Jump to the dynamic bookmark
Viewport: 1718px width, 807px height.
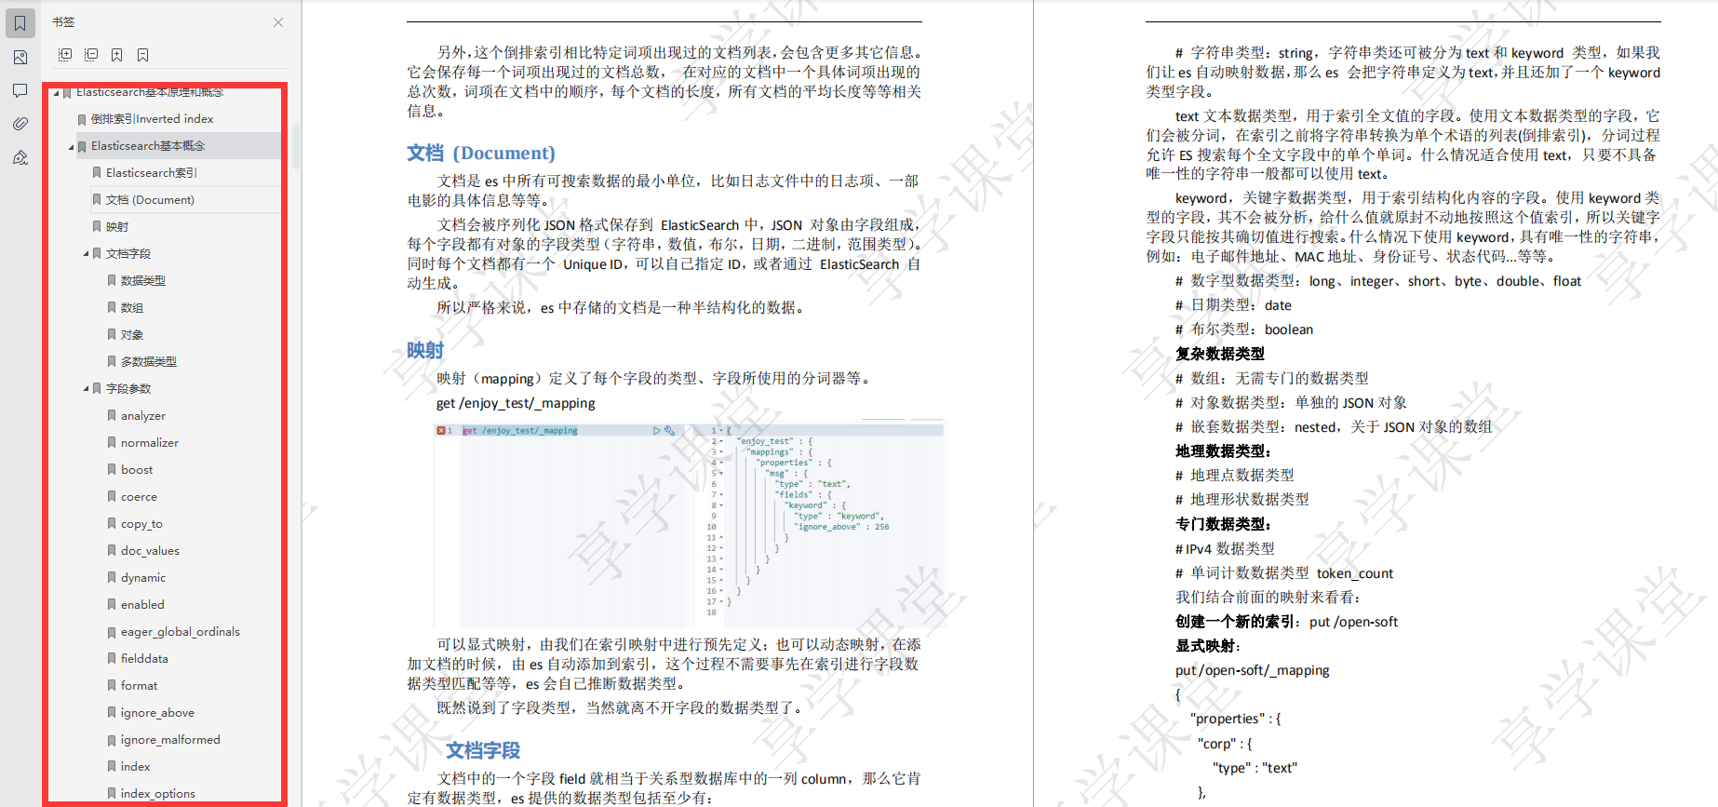click(143, 578)
